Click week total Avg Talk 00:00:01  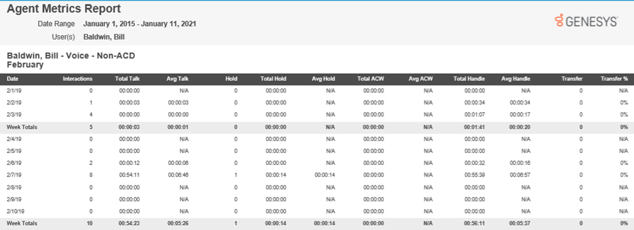coord(178,127)
